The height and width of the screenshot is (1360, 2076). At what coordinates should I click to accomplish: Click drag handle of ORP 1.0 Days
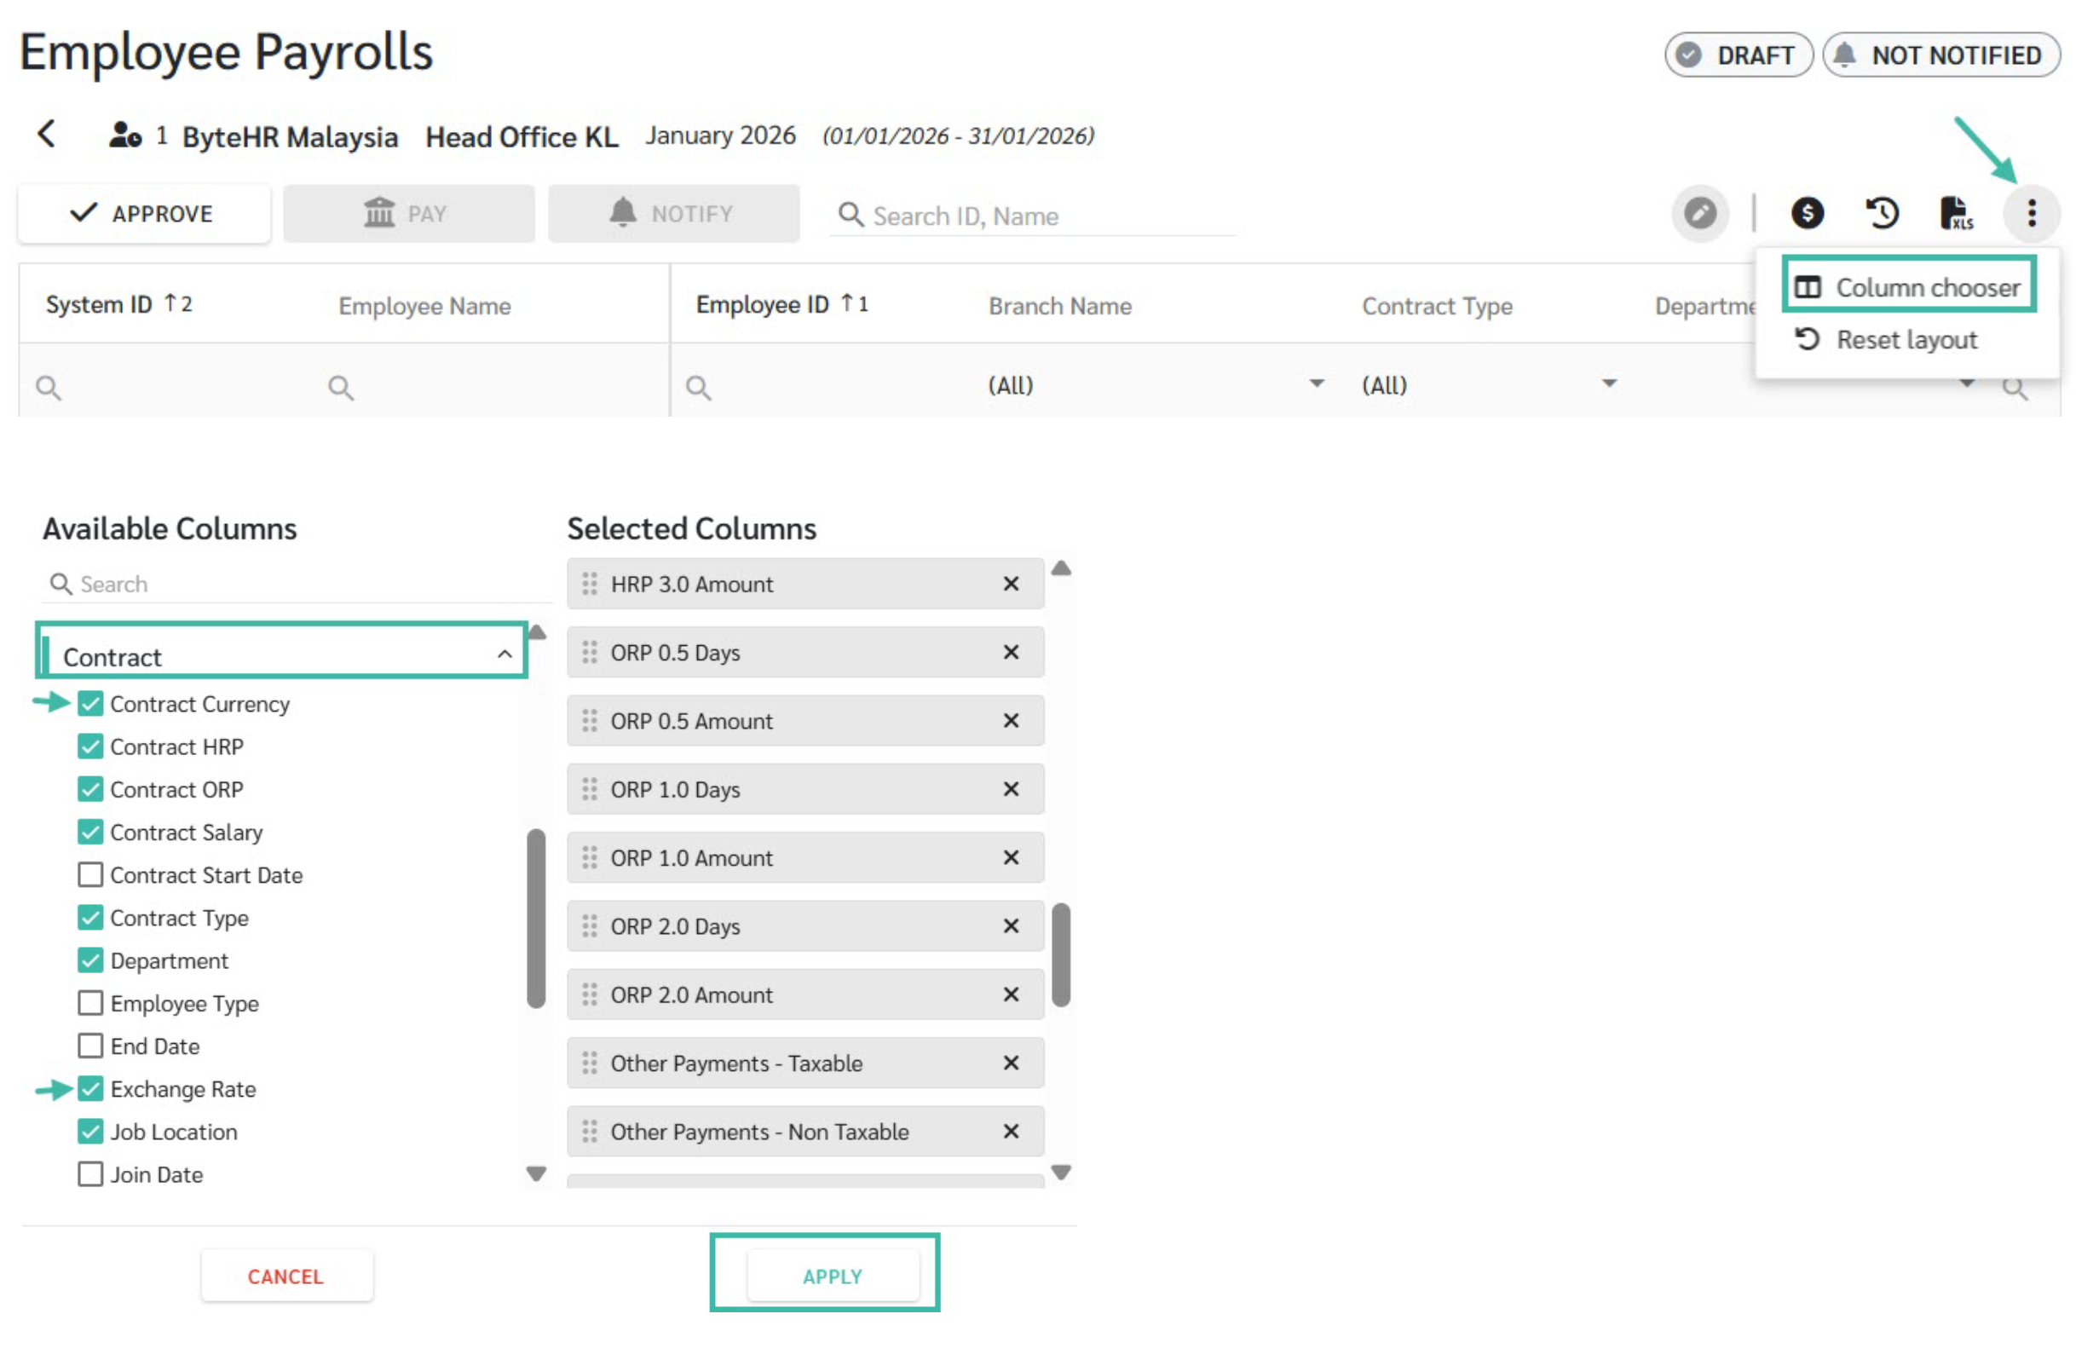point(590,789)
